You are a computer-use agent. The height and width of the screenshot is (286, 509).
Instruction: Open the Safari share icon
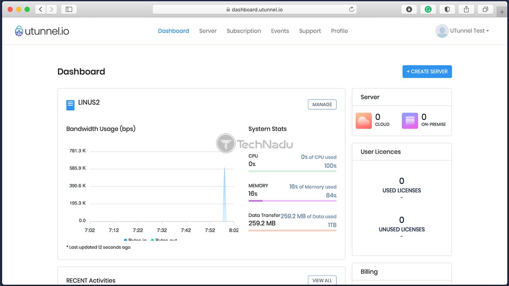coord(466,9)
